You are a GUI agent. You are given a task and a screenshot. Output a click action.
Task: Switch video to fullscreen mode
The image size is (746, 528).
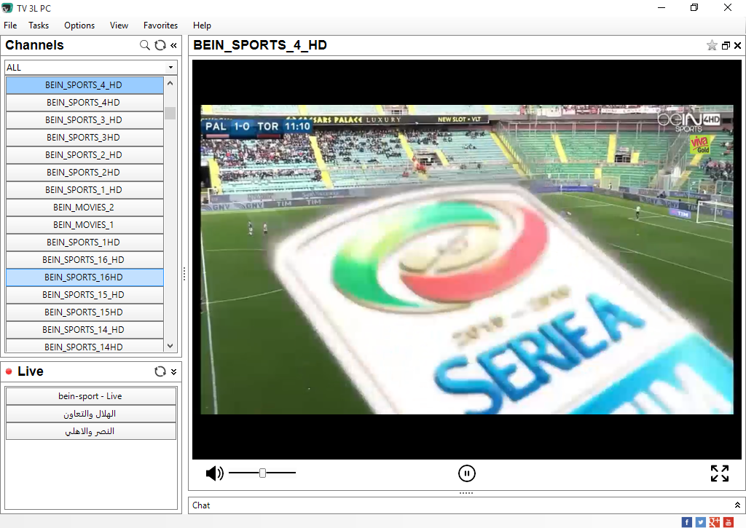click(719, 473)
